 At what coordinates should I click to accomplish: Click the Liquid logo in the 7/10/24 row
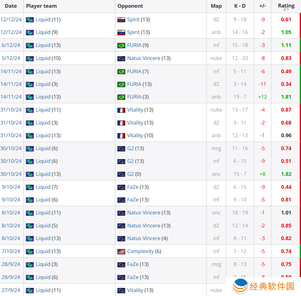pos(30,251)
